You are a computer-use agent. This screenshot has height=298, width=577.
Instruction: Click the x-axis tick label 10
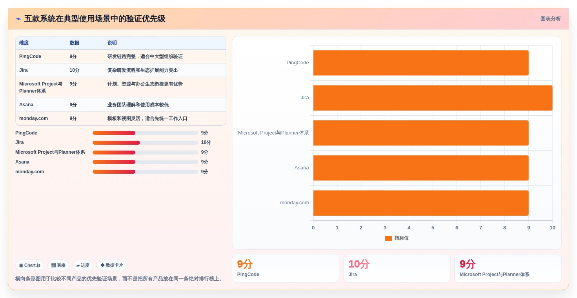coord(552,228)
